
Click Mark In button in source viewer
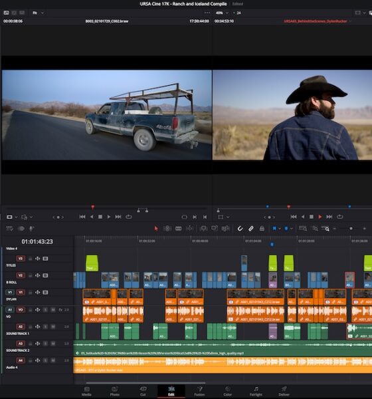pos(195,217)
